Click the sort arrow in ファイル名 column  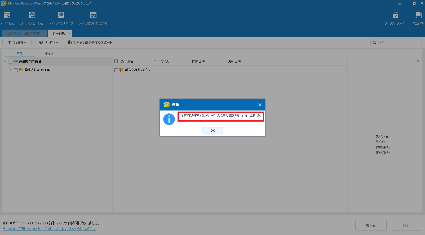[x=155, y=61]
